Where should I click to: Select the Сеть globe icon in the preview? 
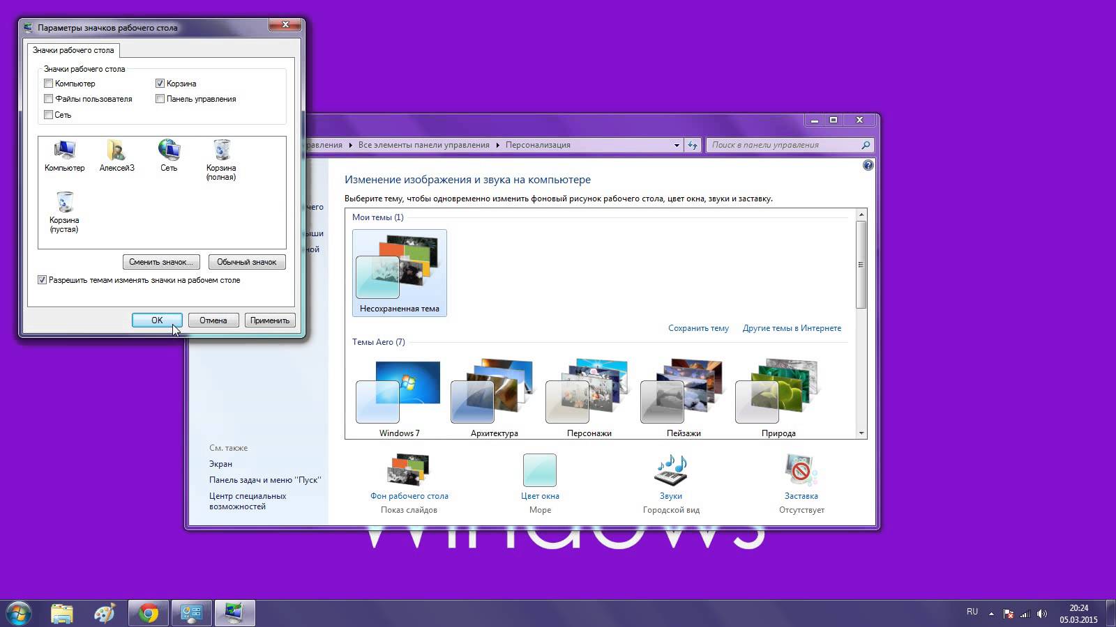[169, 155]
